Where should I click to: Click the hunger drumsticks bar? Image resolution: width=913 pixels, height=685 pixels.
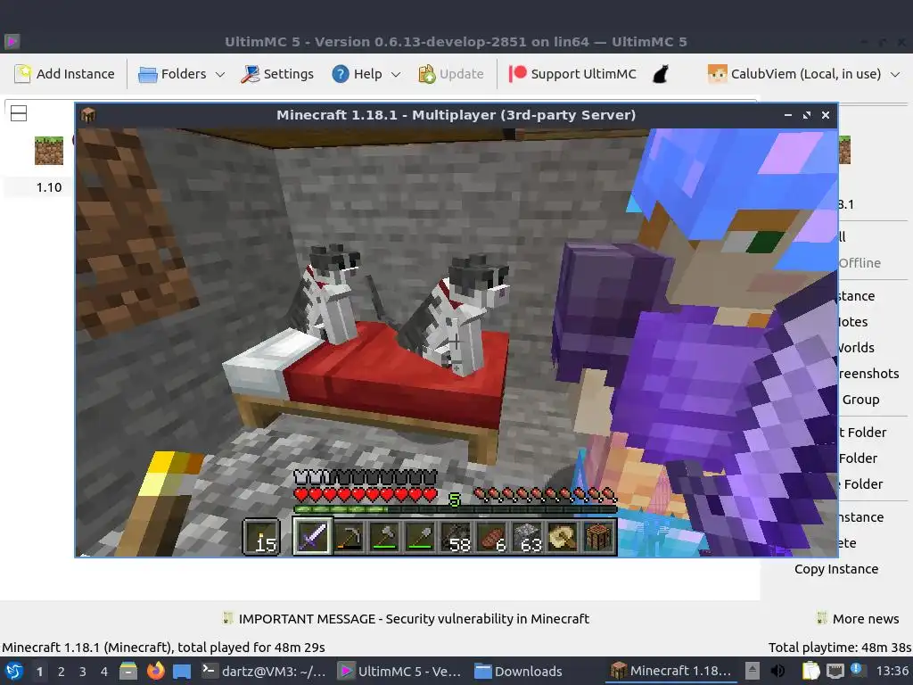(545, 495)
